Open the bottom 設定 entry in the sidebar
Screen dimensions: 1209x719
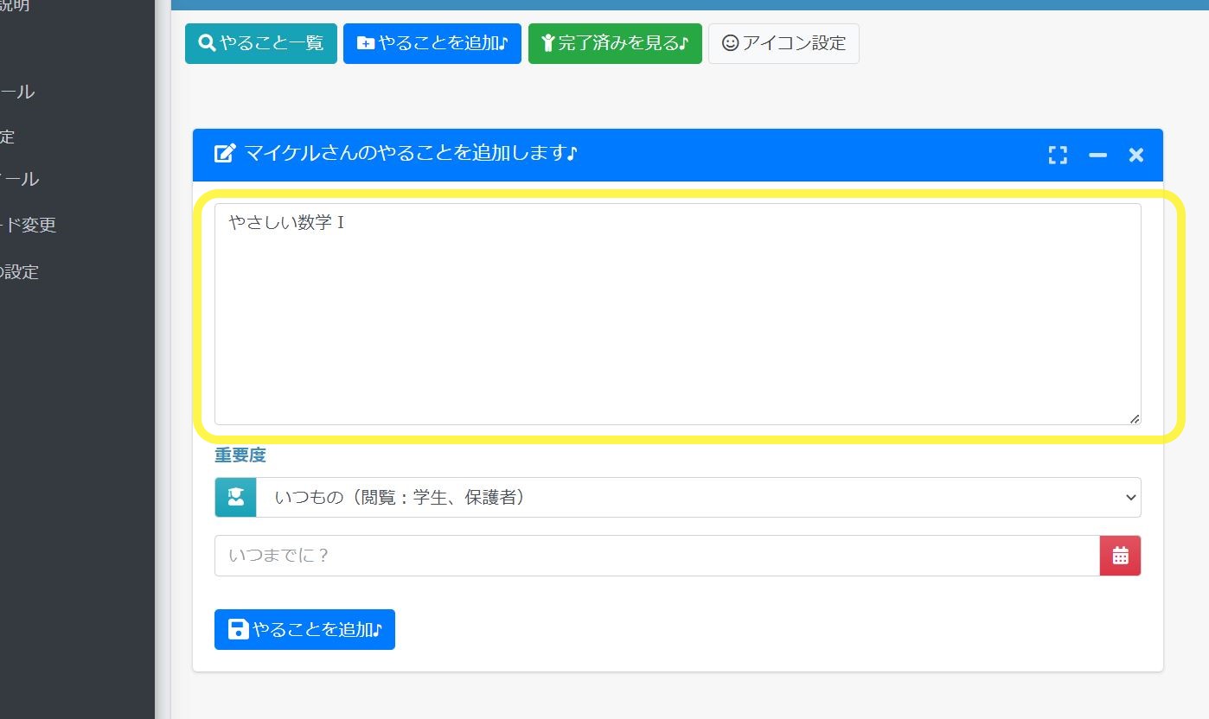[20, 271]
